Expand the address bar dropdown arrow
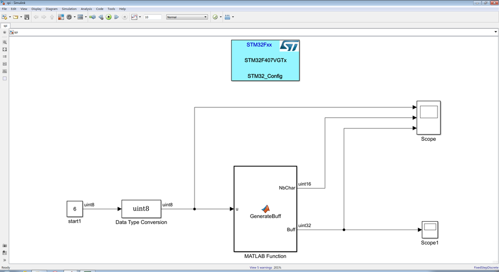This screenshot has width=499, height=272. 495,32
